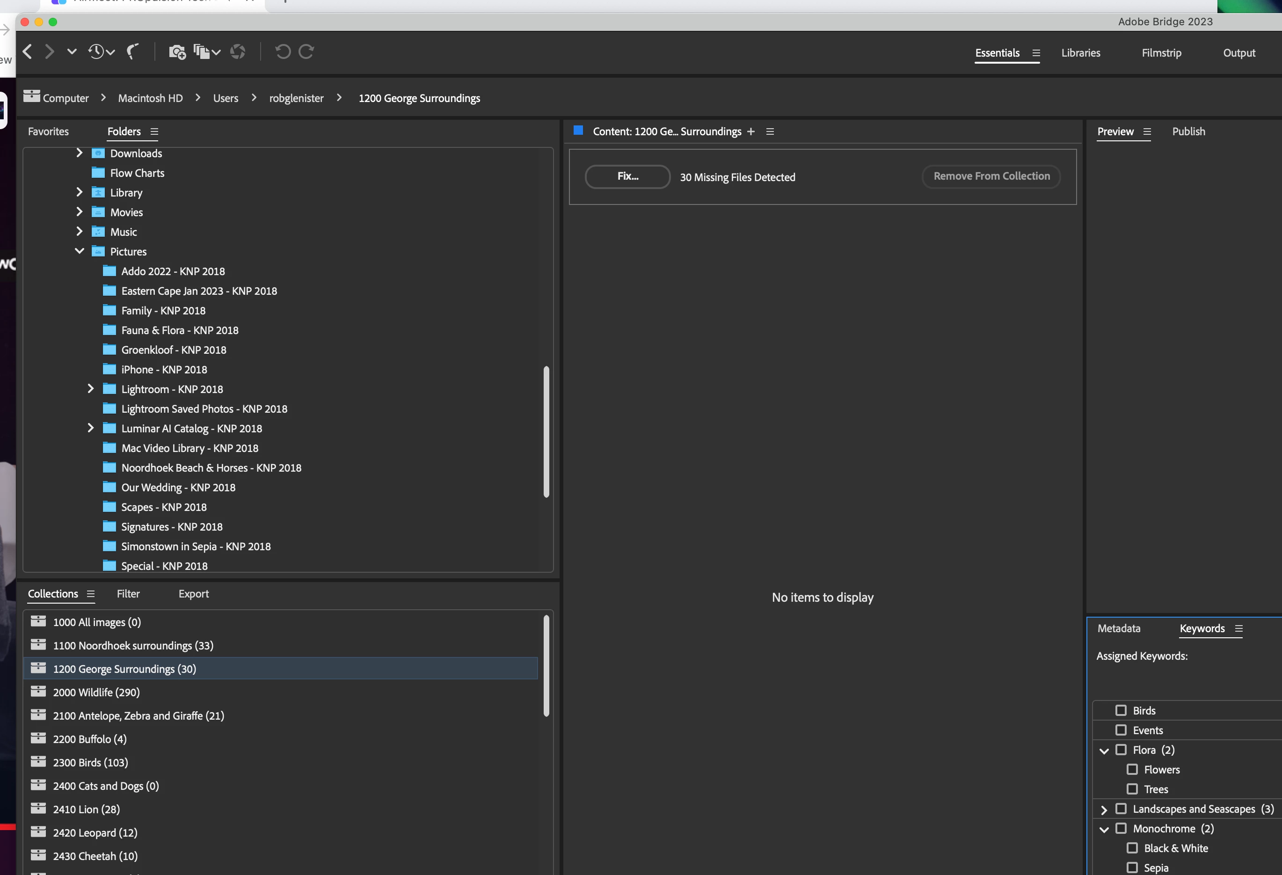Viewport: 1282px width, 875px height.
Task: Tick the Flowers keyword checkbox
Action: click(x=1132, y=770)
